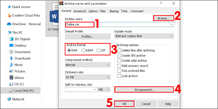Screen dimensions: 218x109
Task: Open the Update mode dropdown
Action: (144, 36)
